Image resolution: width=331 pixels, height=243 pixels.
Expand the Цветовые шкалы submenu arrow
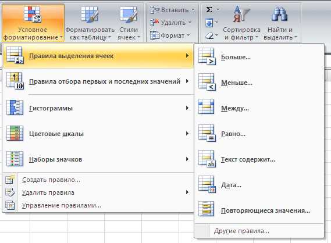tap(187, 134)
